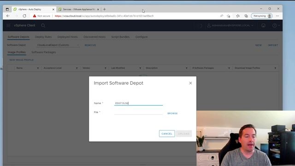
Task: Select the Script Bundles tab
Action: (x=120, y=37)
